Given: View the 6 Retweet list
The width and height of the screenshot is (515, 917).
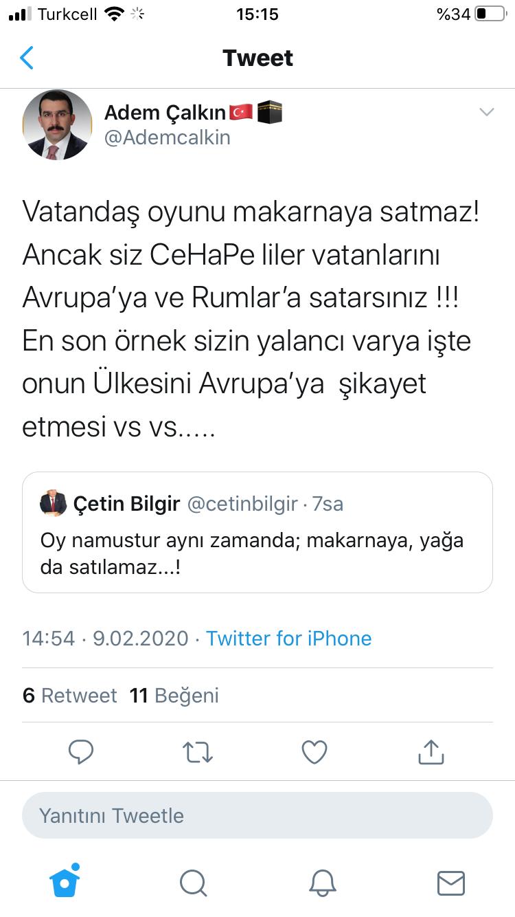Looking at the screenshot, I should pyautogui.click(x=70, y=696).
